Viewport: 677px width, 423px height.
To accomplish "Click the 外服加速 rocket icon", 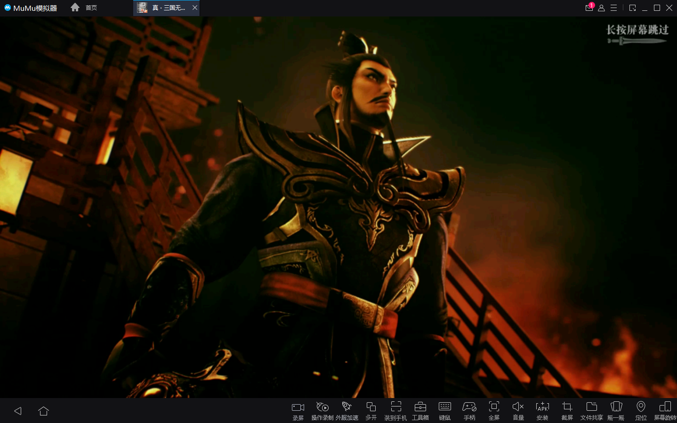I will point(347,410).
